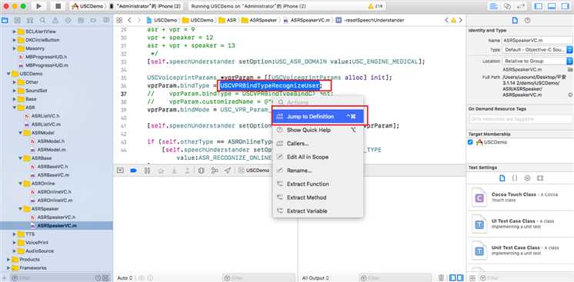Edit the Name field ASRSpeakerVC.m

pos(537,40)
